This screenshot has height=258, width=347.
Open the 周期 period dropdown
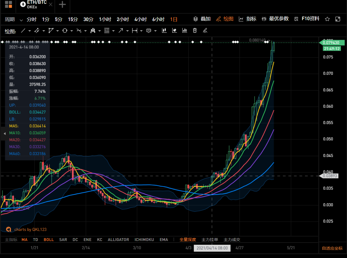coord(14,20)
